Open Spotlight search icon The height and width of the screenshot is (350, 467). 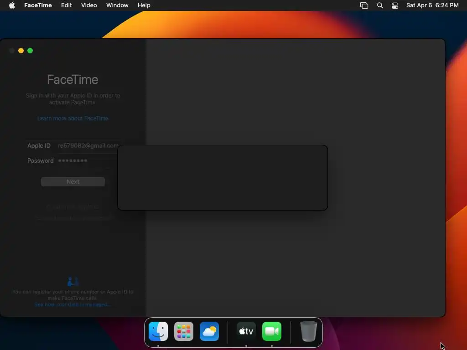point(380,5)
